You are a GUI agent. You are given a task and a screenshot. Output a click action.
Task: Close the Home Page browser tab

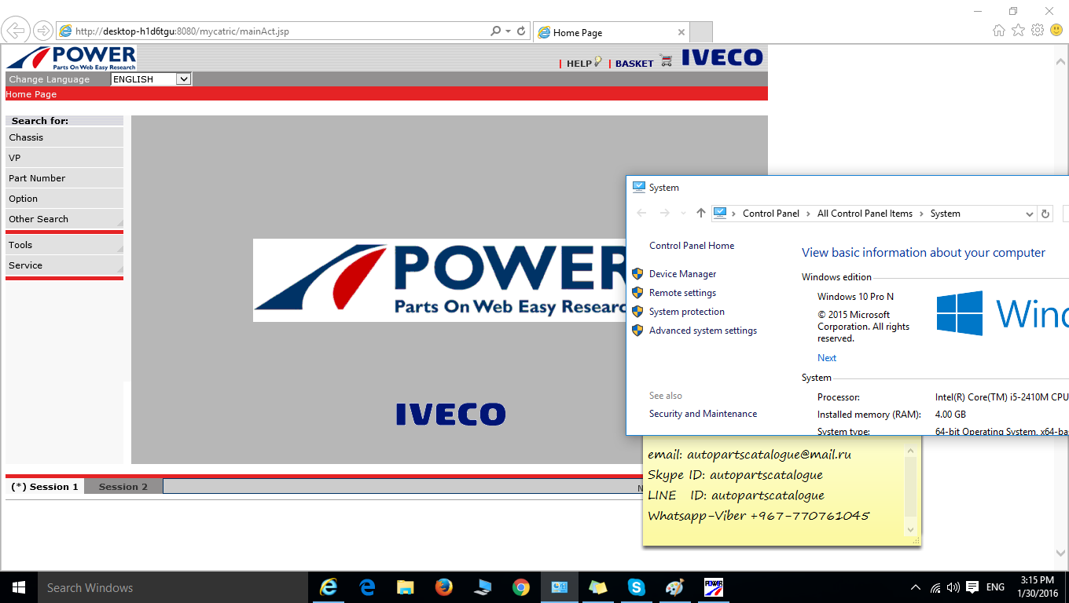coord(681,33)
